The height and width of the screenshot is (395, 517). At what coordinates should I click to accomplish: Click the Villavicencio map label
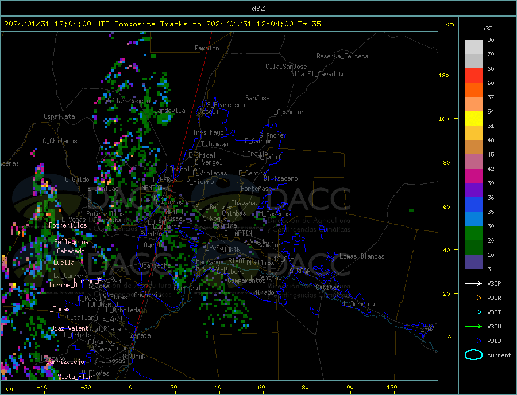pyautogui.click(x=128, y=101)
